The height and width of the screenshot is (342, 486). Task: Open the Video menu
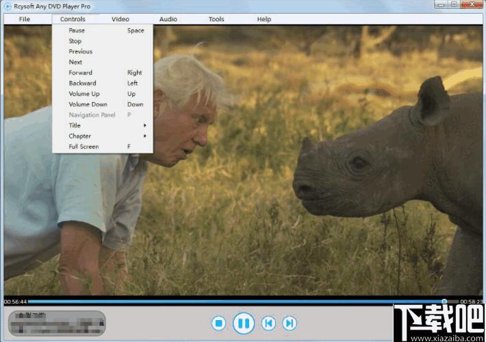click(x=120, y=19)
